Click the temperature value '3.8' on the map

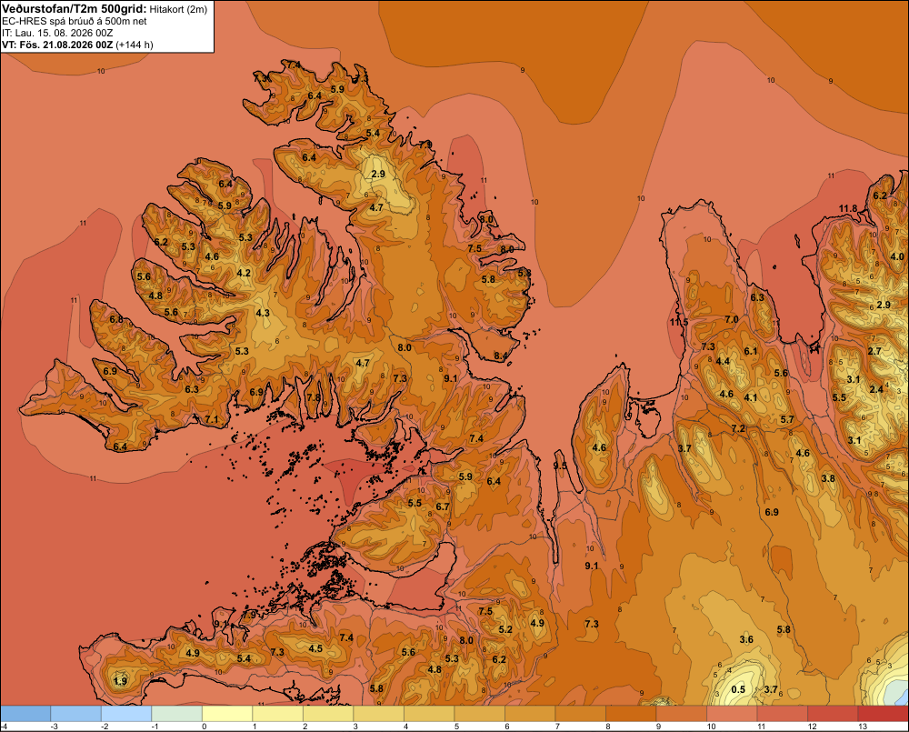828,478
